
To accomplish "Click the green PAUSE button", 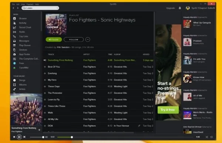I will pyautogui.click(x=54, y=39).
